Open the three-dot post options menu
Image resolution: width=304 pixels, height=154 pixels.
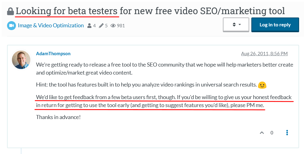287,133
